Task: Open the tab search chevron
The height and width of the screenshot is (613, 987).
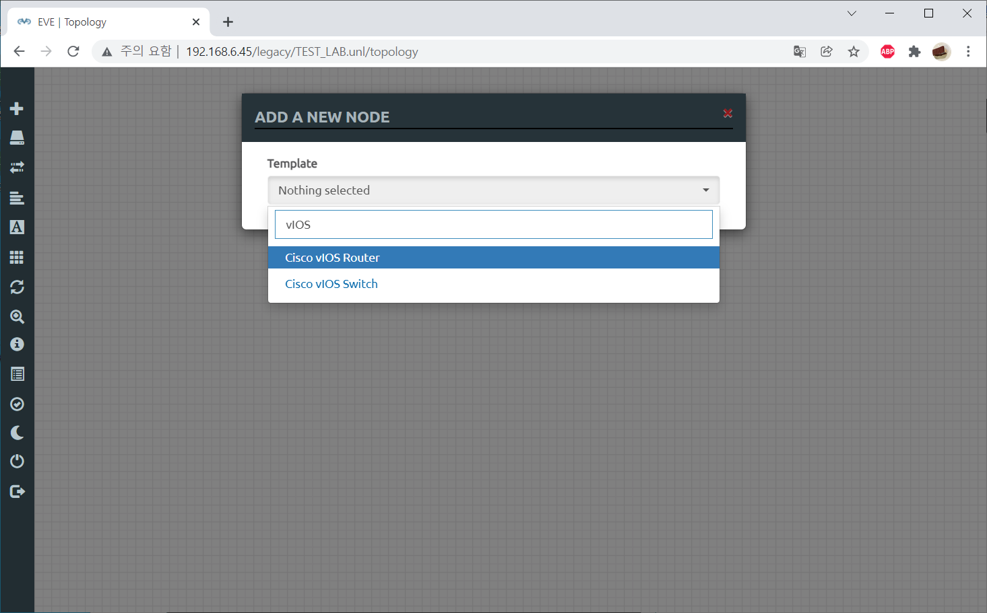Action: 852,13
